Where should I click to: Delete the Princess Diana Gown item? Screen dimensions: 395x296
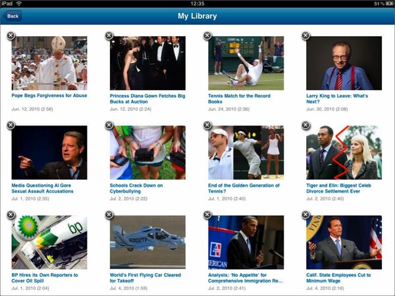tap(109, 36)
